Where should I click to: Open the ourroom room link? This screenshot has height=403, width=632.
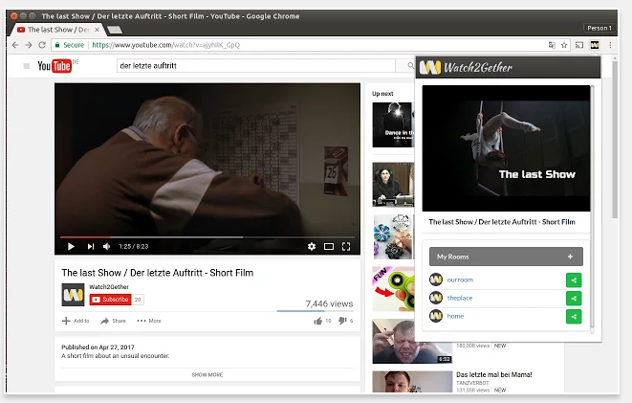(460, 280)
